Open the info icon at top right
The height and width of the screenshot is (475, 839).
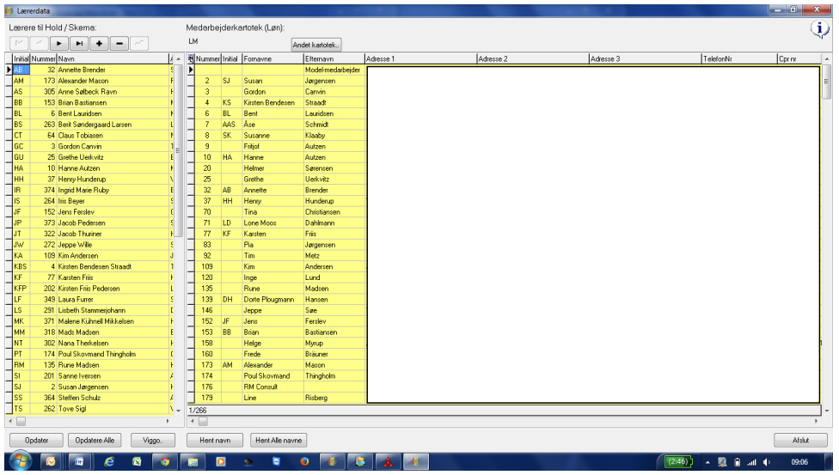click(x=819, y=28)
